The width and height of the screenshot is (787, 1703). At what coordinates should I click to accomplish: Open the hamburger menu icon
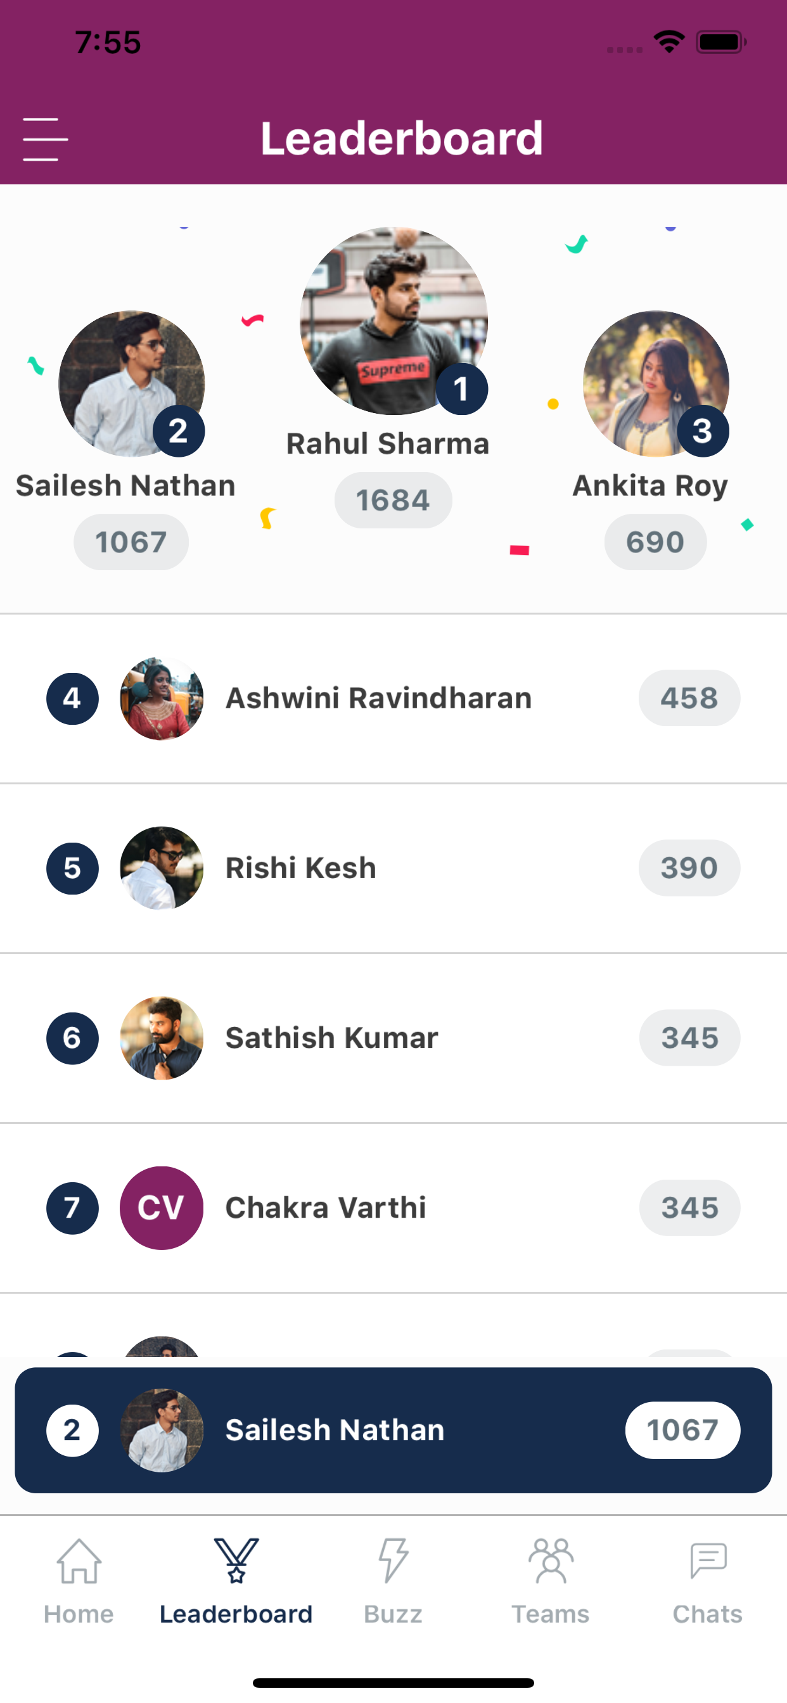45,139
